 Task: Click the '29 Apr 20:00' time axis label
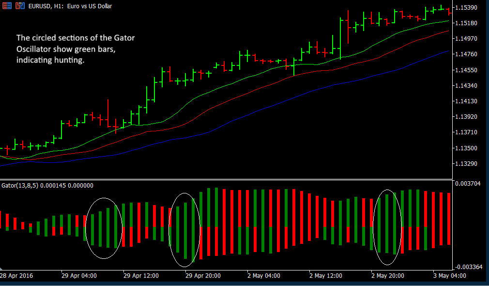click(x=203, y=276)
